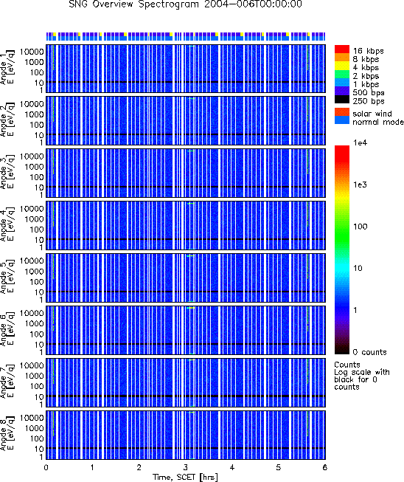Click the Anode 5 spectrogram panel

tap(186, 278)
